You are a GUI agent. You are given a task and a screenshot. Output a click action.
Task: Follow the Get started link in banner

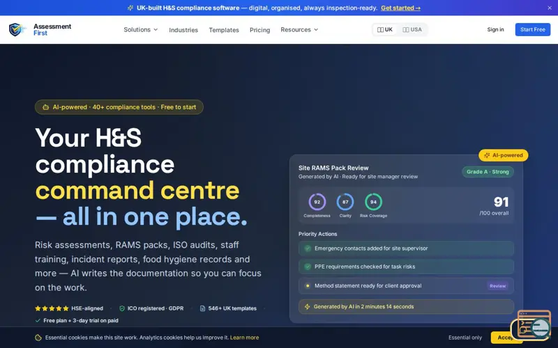[x=400, y=8]
